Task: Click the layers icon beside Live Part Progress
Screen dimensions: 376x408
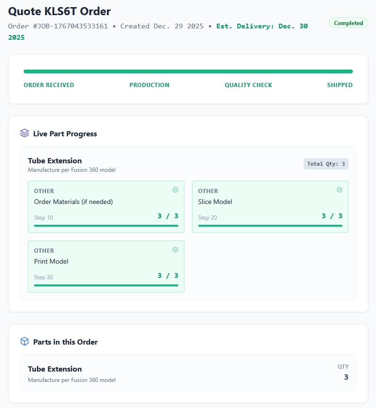Action: coord(24,133)
